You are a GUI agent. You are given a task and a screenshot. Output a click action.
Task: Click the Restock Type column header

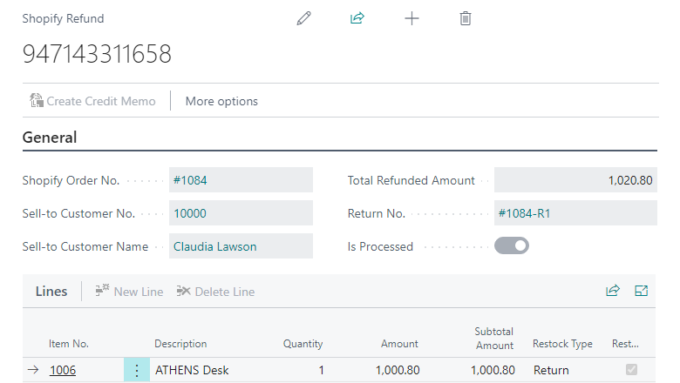pyautogui.click(x=562, y=344)
